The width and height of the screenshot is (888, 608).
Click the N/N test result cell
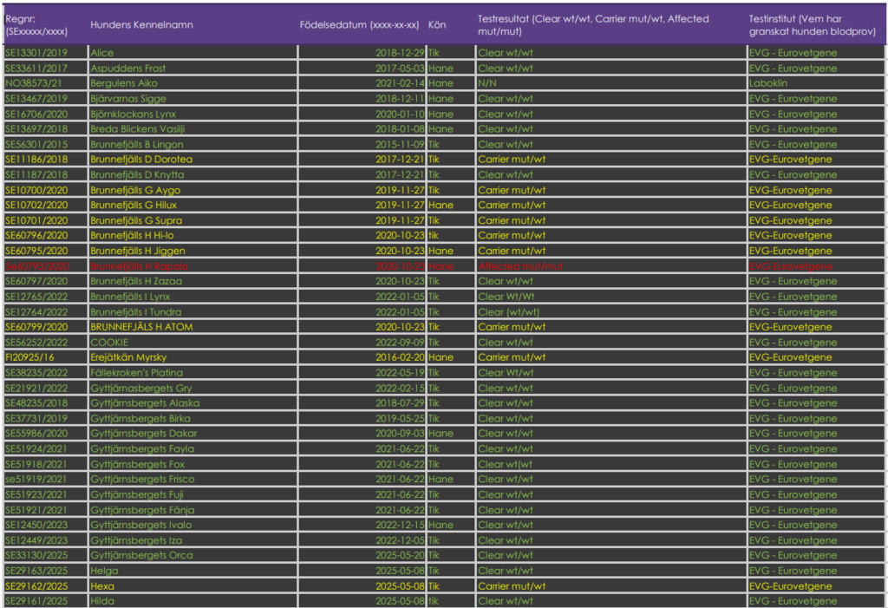click(611, 83)
